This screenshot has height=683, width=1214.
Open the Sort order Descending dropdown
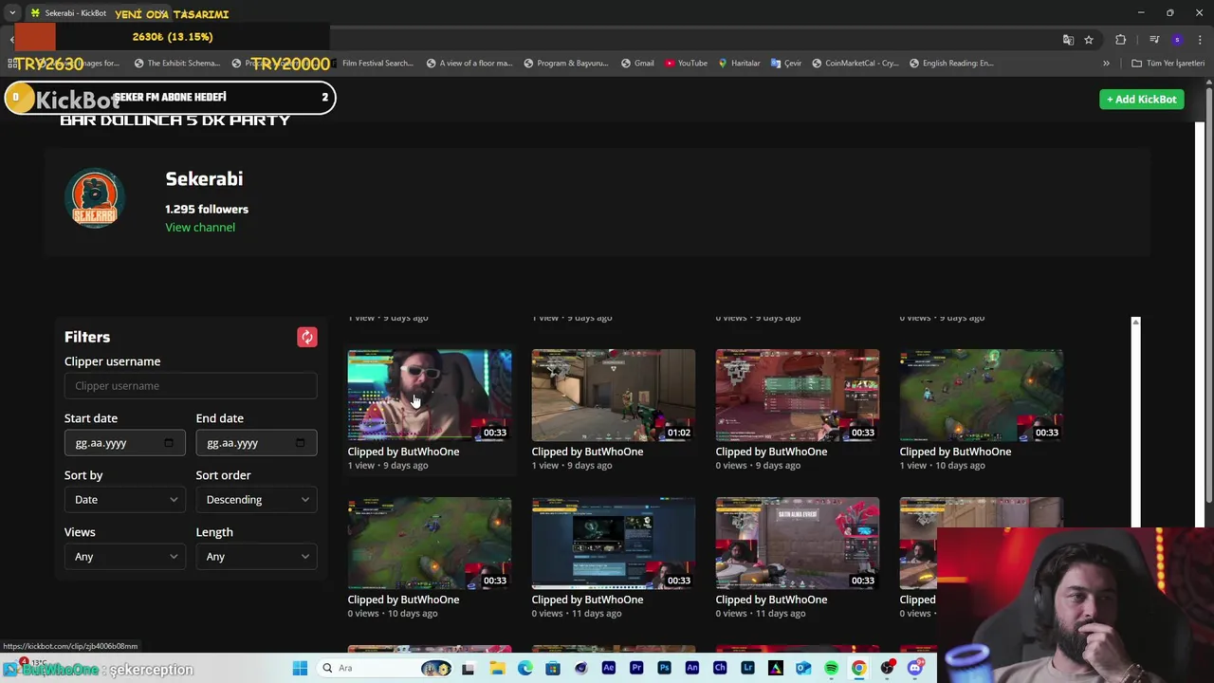(x=256, y=500)
